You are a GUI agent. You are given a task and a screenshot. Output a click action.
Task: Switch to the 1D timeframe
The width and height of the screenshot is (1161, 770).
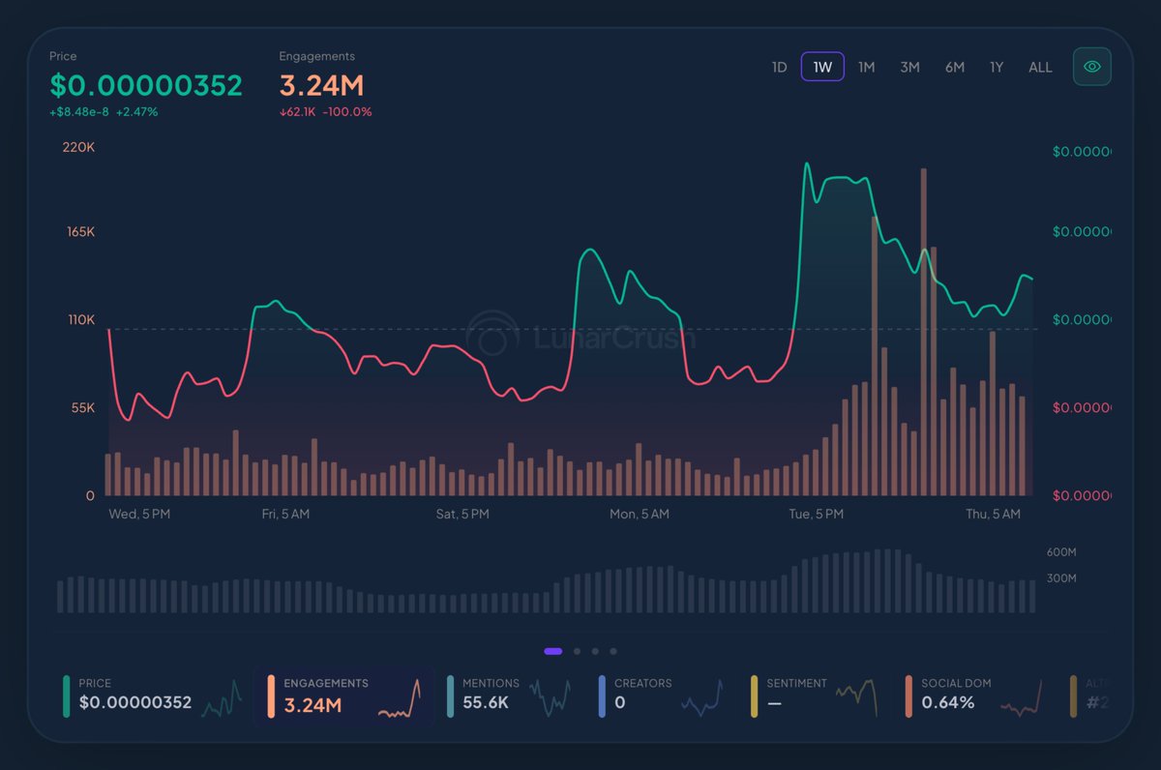[779, 67]
